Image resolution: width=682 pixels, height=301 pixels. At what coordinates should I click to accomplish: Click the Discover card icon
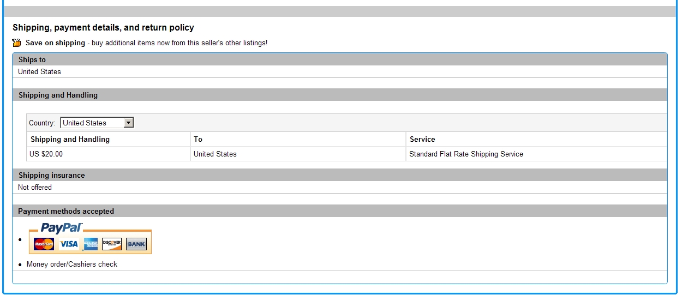112,244
